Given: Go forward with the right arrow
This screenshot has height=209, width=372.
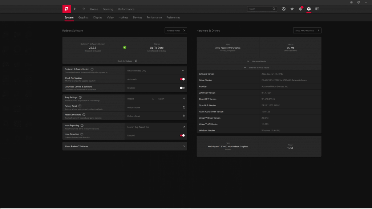Looking at the screenshot, I should 83,9.
